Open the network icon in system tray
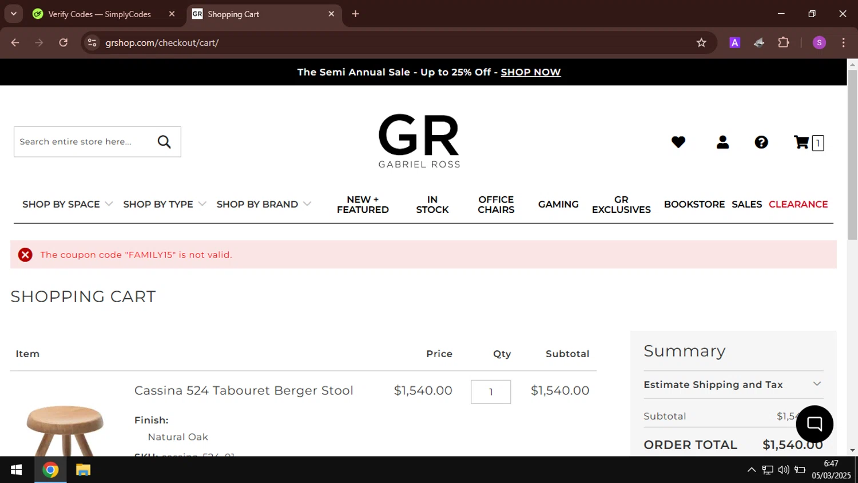 768,470
